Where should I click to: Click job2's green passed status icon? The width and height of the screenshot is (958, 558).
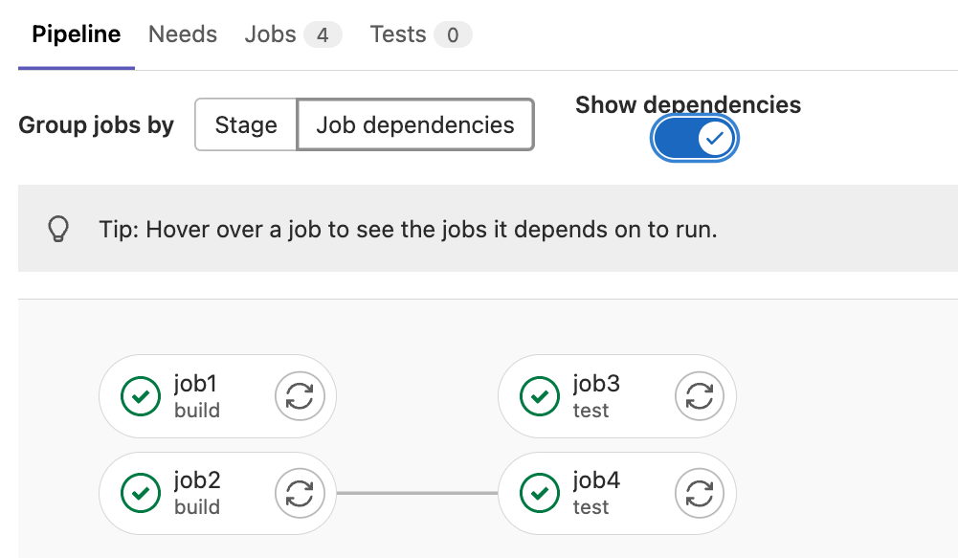(141, 493)
